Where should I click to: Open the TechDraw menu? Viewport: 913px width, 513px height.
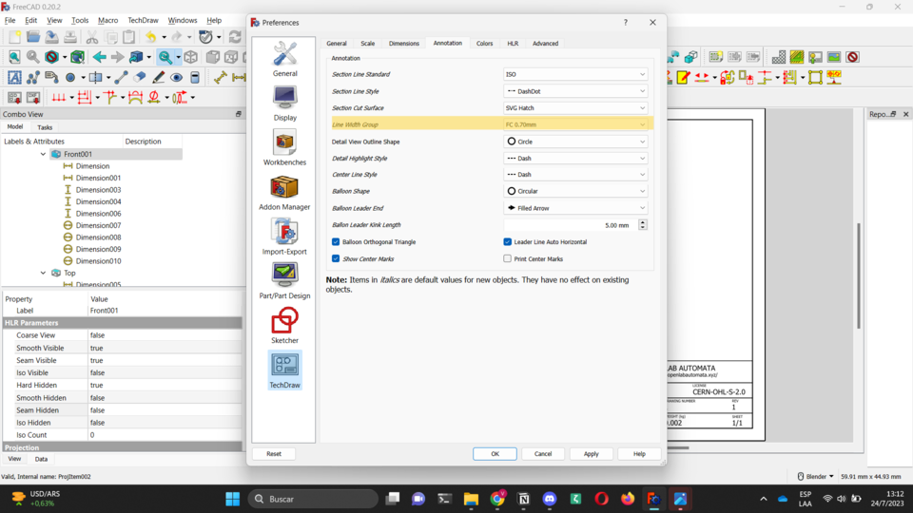(143, 20)
